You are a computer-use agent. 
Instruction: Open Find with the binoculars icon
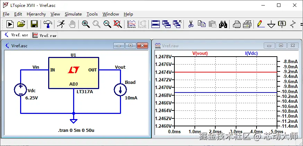223,24
